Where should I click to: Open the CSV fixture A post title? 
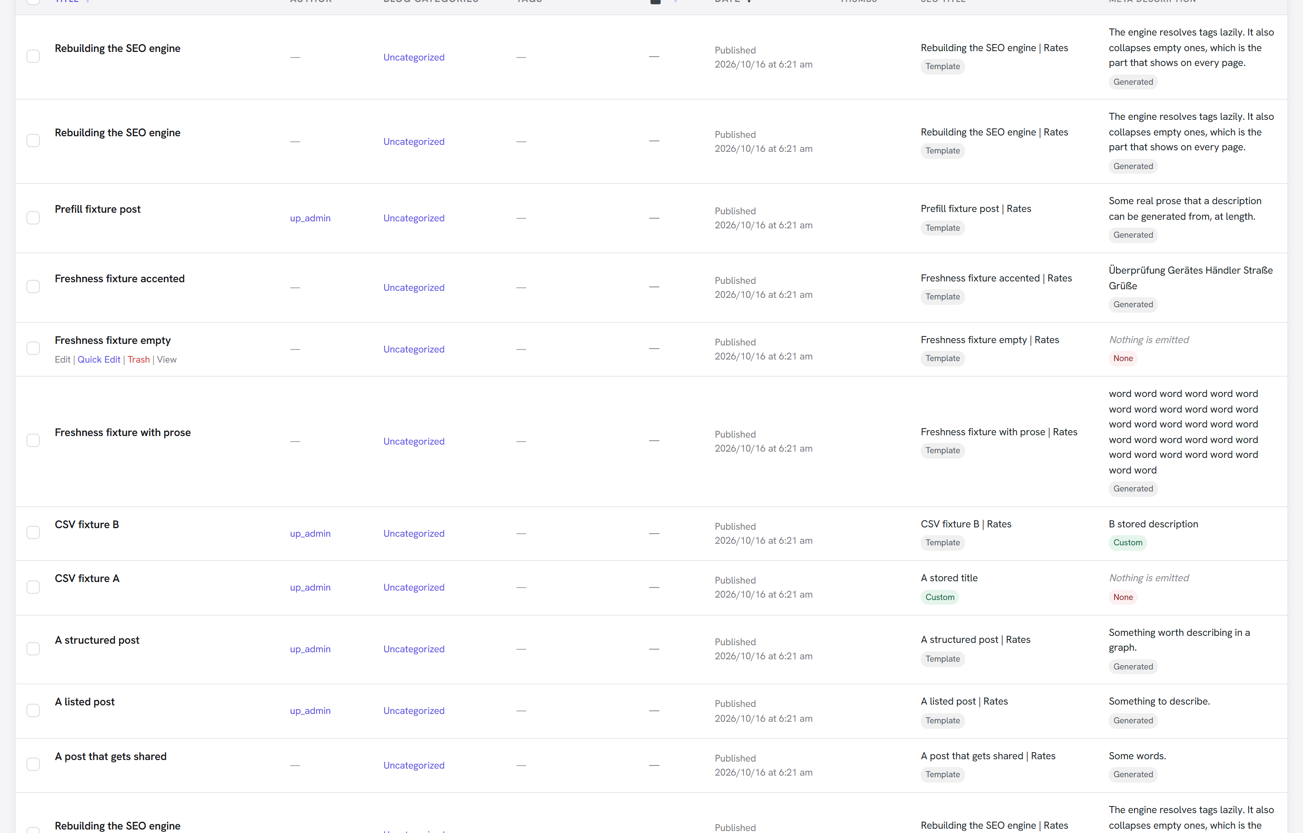pos(87,578)
